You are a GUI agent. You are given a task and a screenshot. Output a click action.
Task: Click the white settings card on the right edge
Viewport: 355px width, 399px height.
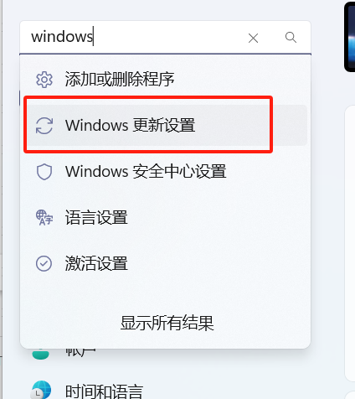tap(350, 243)
